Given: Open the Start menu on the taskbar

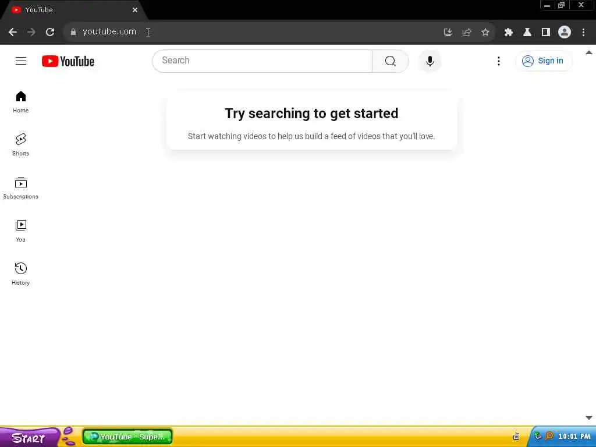Looking at the screenshot, I should pos(30,438).
